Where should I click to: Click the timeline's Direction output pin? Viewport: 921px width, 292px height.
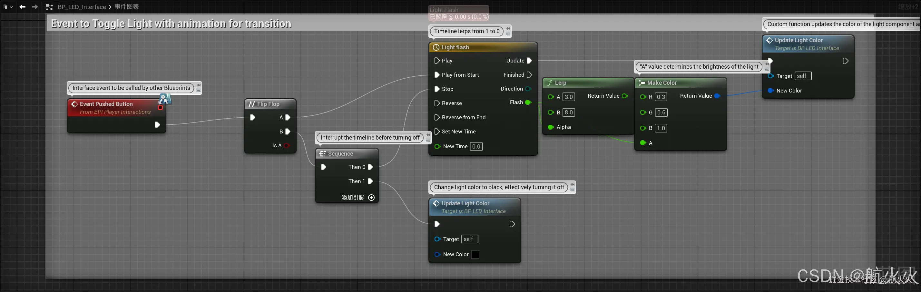point(528,89)
